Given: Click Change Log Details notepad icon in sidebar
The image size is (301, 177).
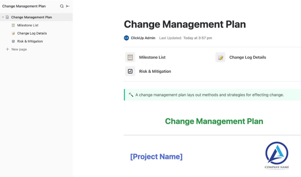Looking at the screenshot, I should pos(13,33).
